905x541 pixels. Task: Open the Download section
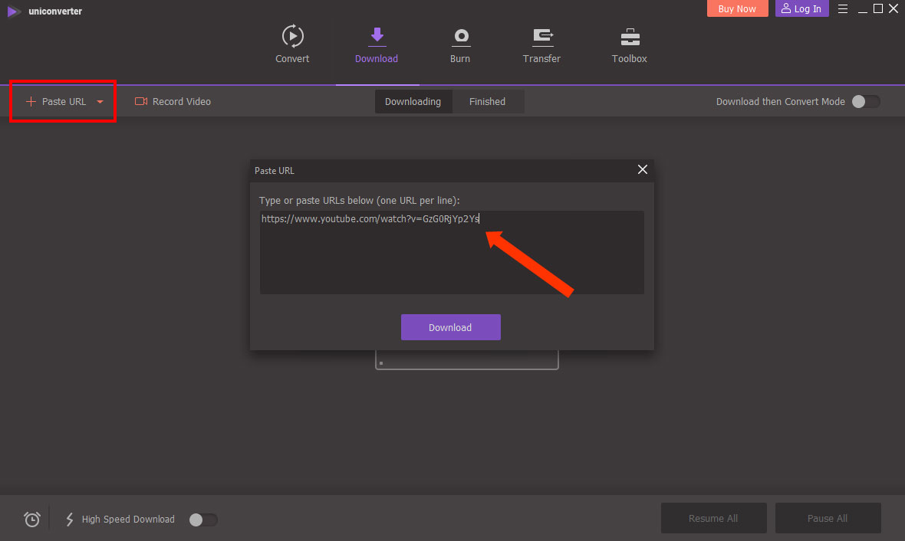pos(377,44)
